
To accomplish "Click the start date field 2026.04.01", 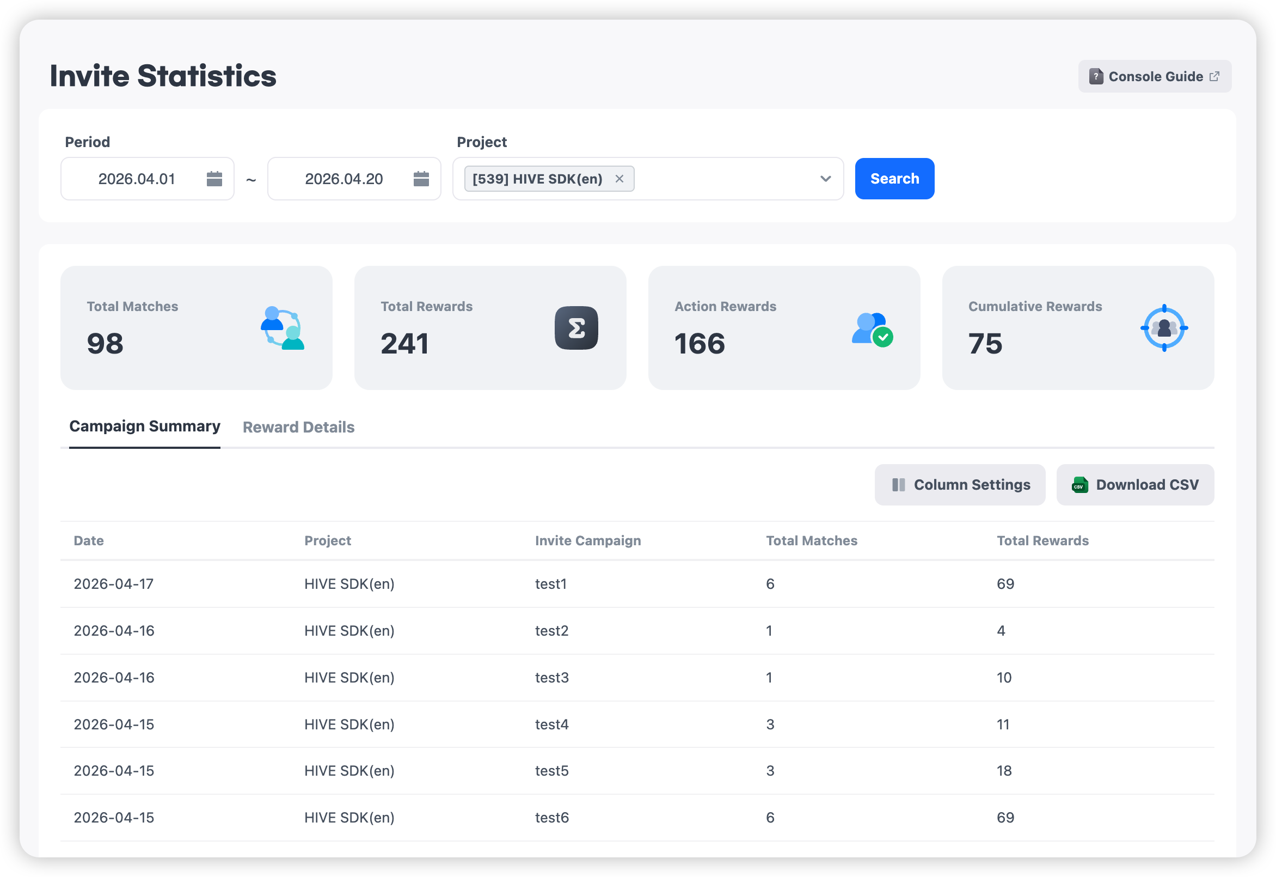I will pyautogui.click(x=136, y=179).
